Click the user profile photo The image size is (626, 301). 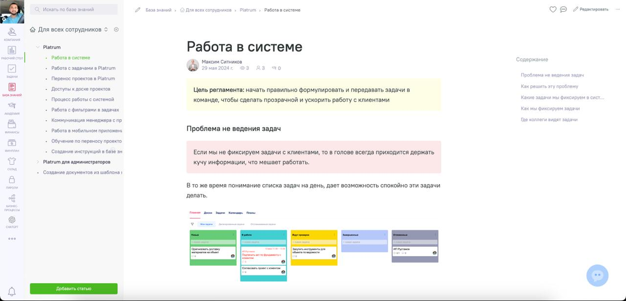pos(12,12)
